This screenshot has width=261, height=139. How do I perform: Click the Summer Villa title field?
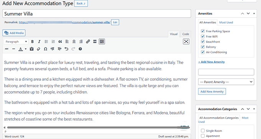pyautogui.click(x=97, y=14)
